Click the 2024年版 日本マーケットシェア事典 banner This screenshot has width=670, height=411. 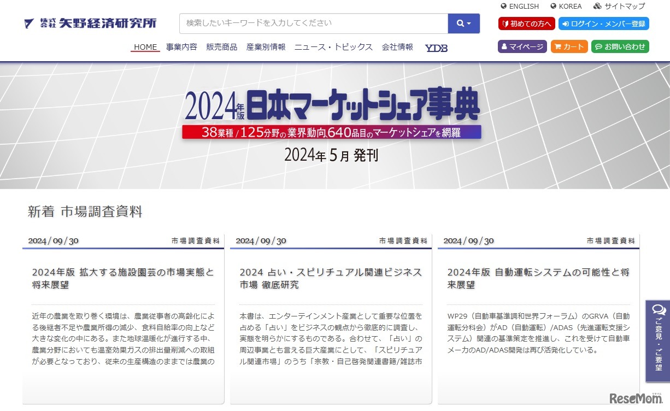pyautogui.click(x=335, y=125)
